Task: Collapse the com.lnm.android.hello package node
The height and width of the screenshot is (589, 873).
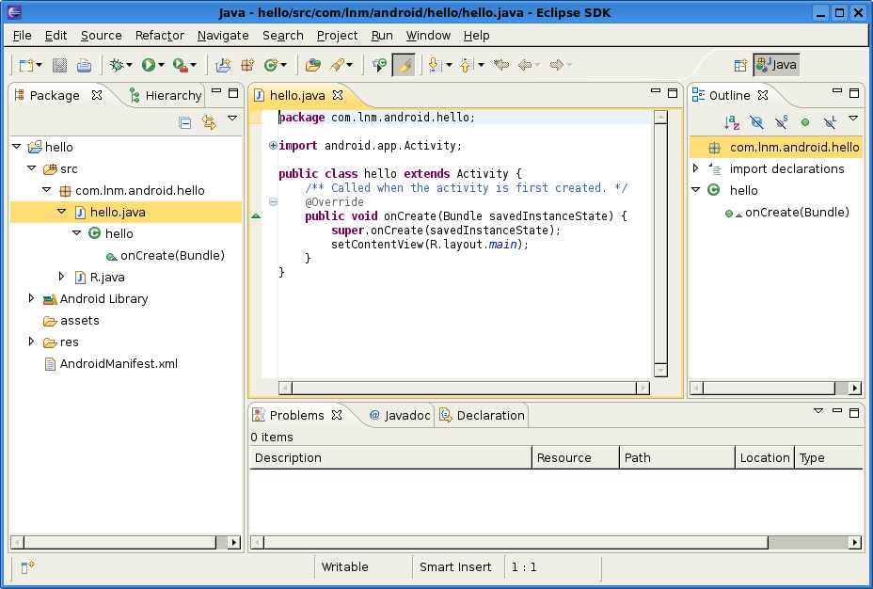Action: point(47,190)
